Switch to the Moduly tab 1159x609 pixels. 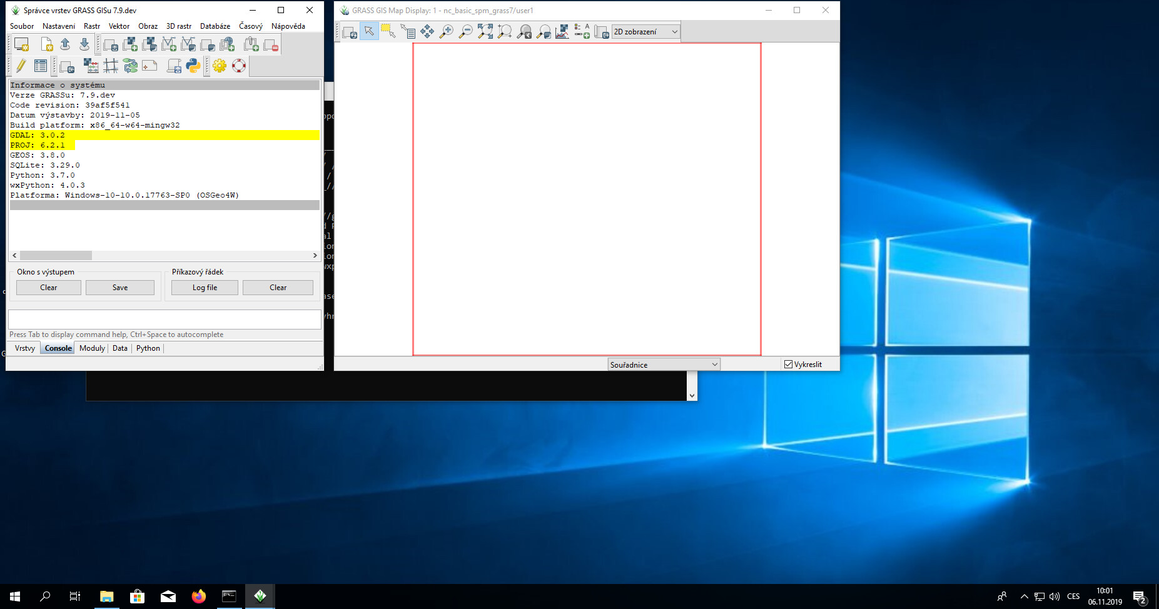[x=92, y=348]
